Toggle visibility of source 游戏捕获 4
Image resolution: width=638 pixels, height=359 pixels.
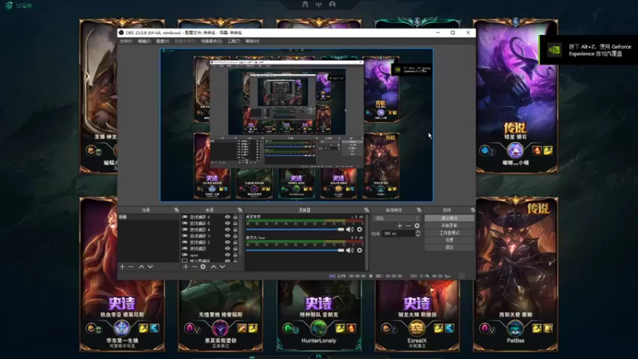pos(228,230)
